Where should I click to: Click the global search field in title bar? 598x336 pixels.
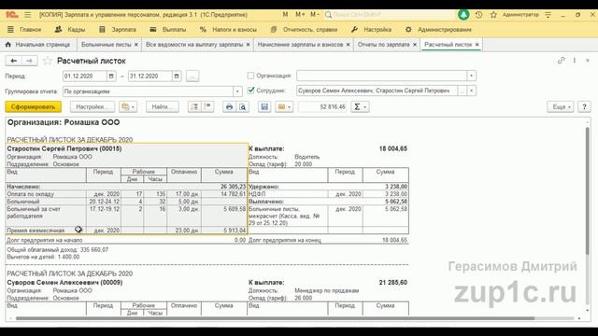tap(389, 15)
